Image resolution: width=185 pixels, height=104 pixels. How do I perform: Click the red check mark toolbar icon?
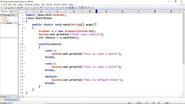coord(76,8)
